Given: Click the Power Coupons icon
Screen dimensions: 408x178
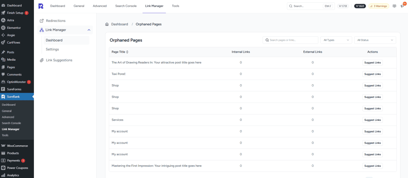Looking at the screenshot, I should tap(3, 168).
